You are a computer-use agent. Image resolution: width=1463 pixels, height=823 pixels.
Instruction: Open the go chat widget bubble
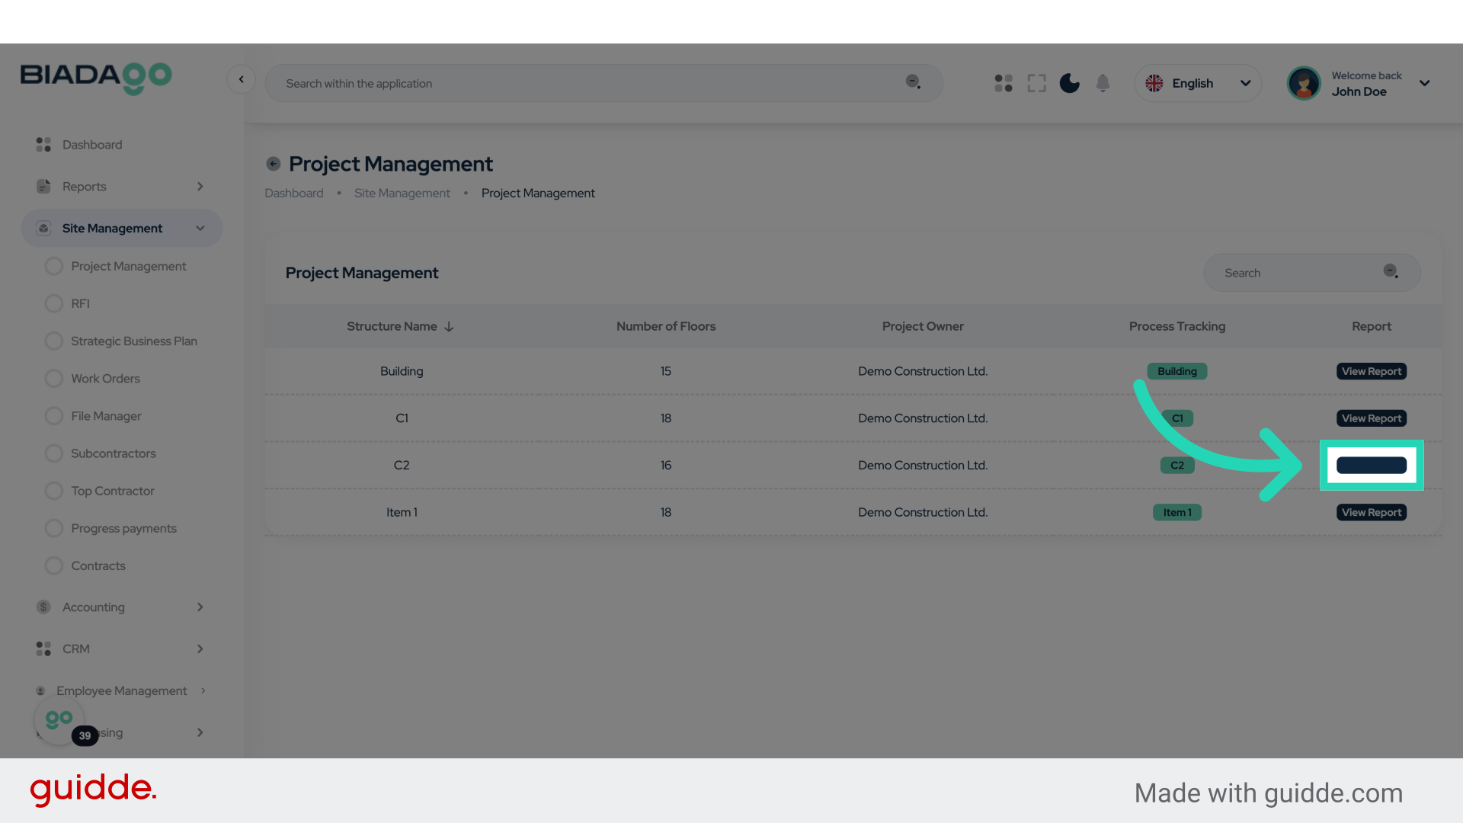(59, 719)
